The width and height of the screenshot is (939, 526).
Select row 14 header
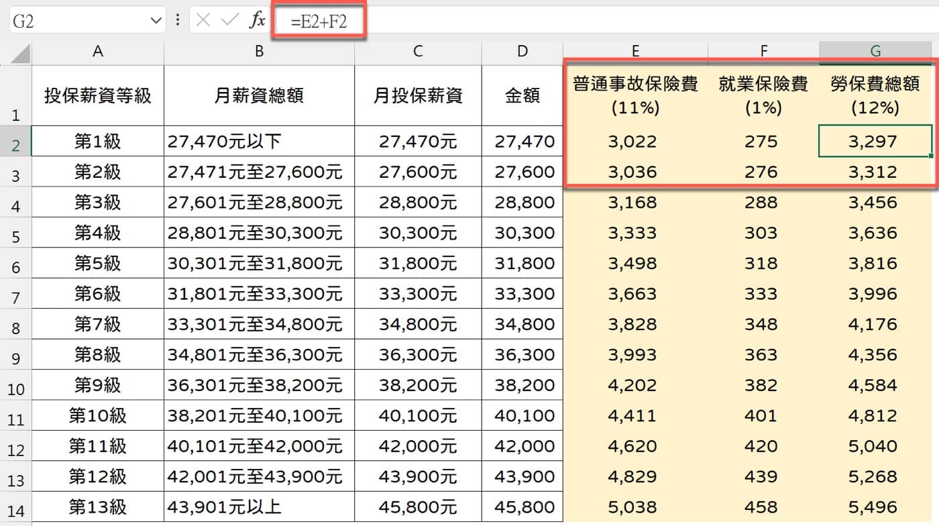point(15,507)
